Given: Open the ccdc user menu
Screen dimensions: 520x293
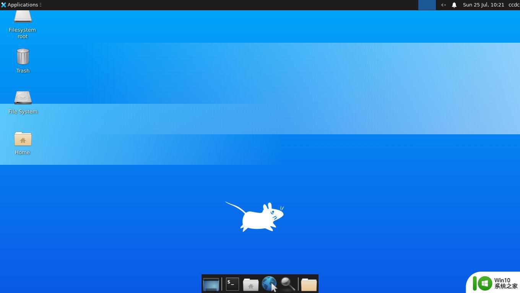Looking at the screenshot, I should click(514, 5).
